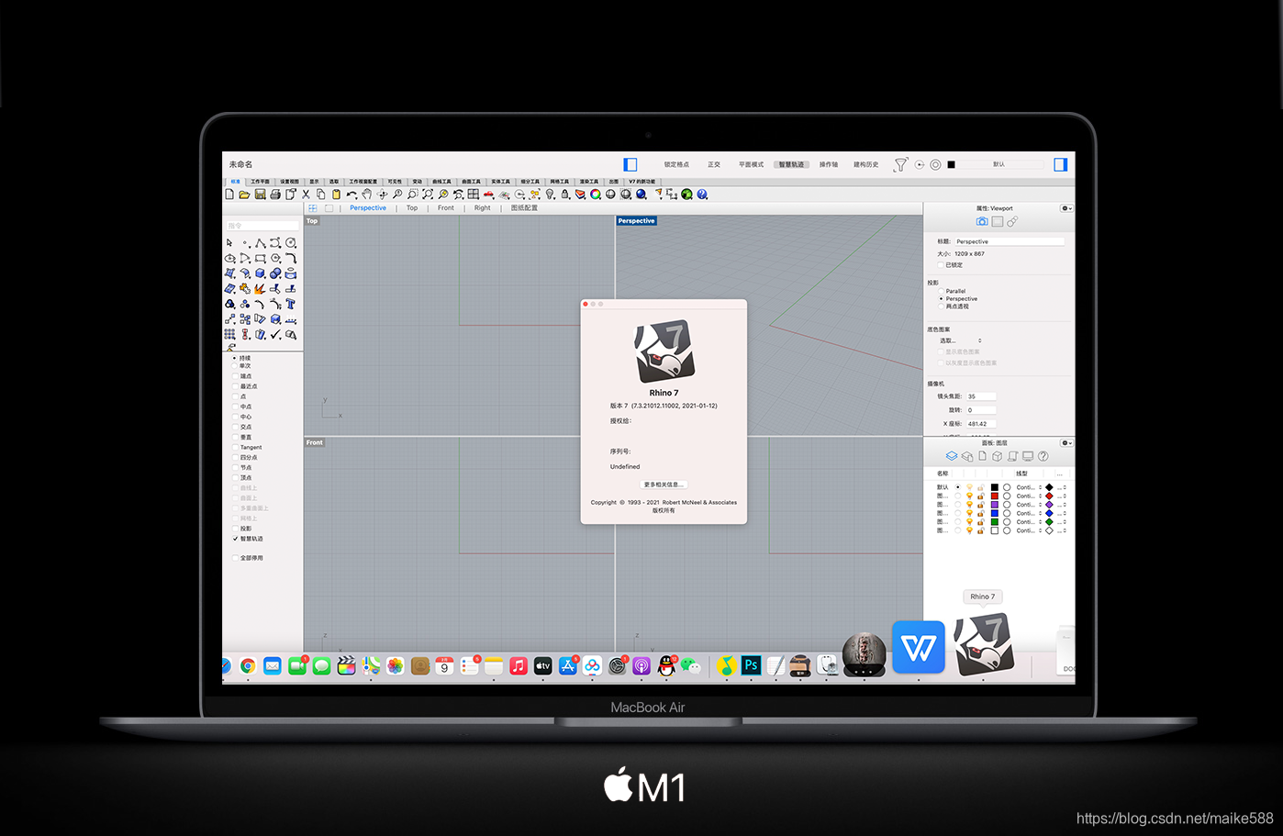Click the monitor icon in layers panel toolbar
Image resolution: width=1283 pixels, height=836 pixels.
(x=1028, y=456)
